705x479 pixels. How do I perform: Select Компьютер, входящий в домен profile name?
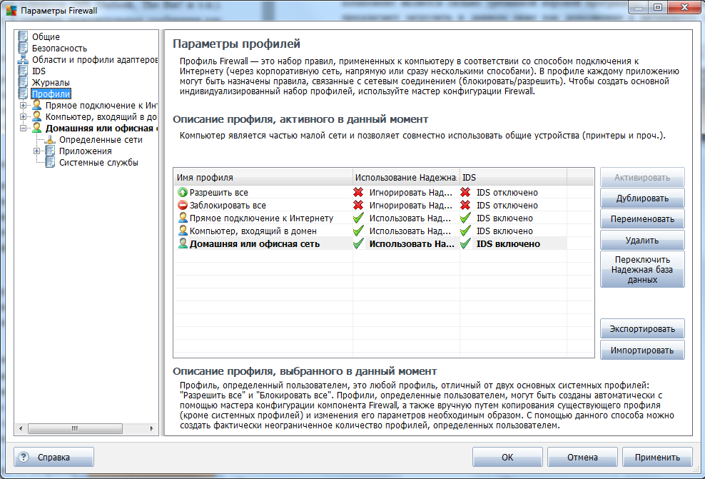click(253, 231)
